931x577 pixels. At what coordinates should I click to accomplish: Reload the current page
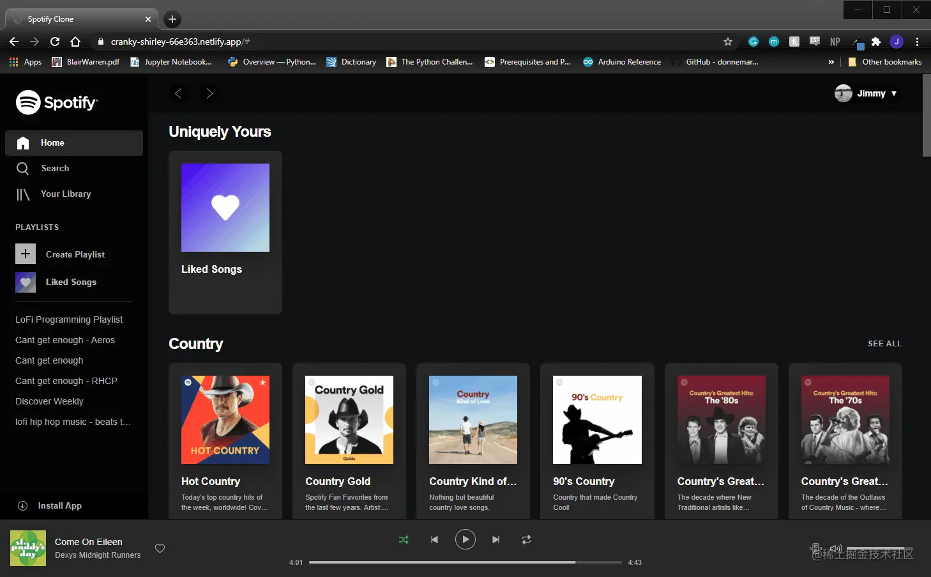pos(55,42)
